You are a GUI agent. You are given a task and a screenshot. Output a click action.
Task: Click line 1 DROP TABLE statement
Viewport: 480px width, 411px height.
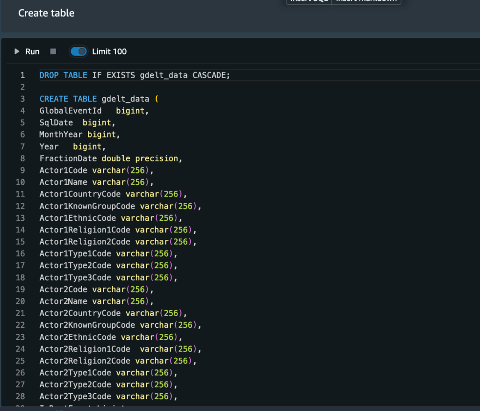coord(135,75)
